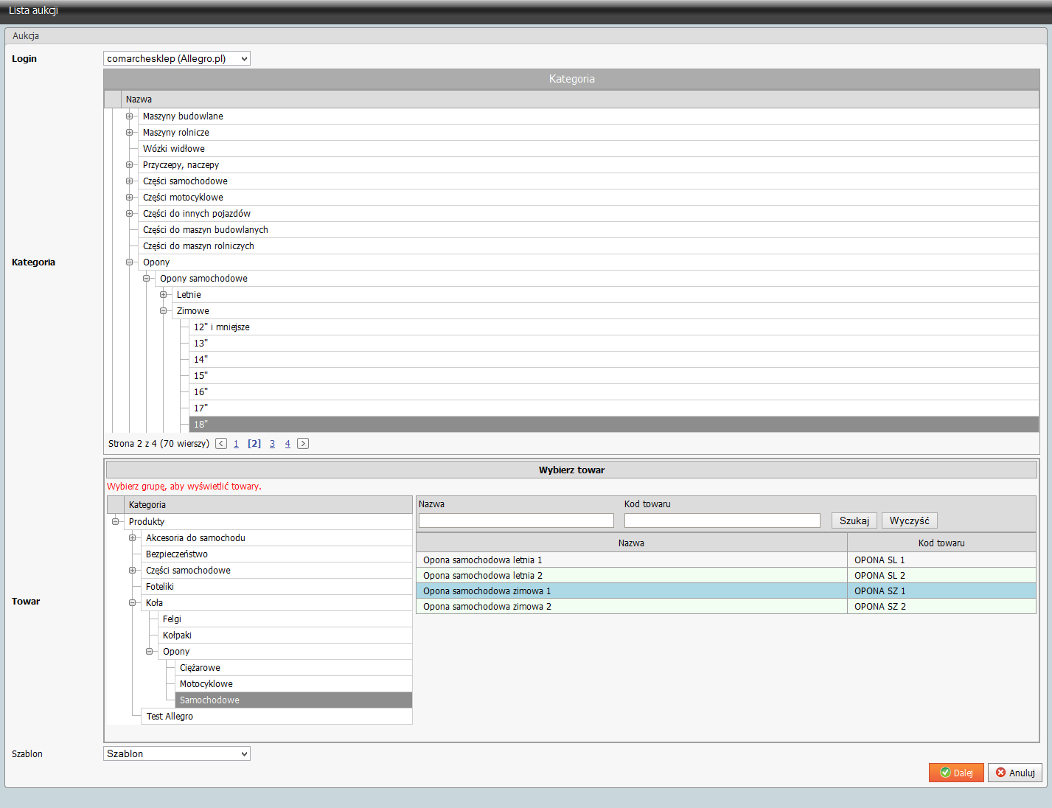This screenshot has width=1052, height=808.
Task: Expand Przyczepy, naczepy category node
Action: 130,164
